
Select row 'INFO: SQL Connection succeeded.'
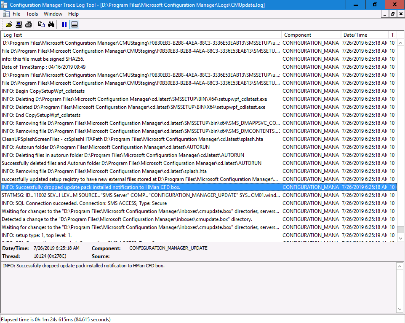199,203
